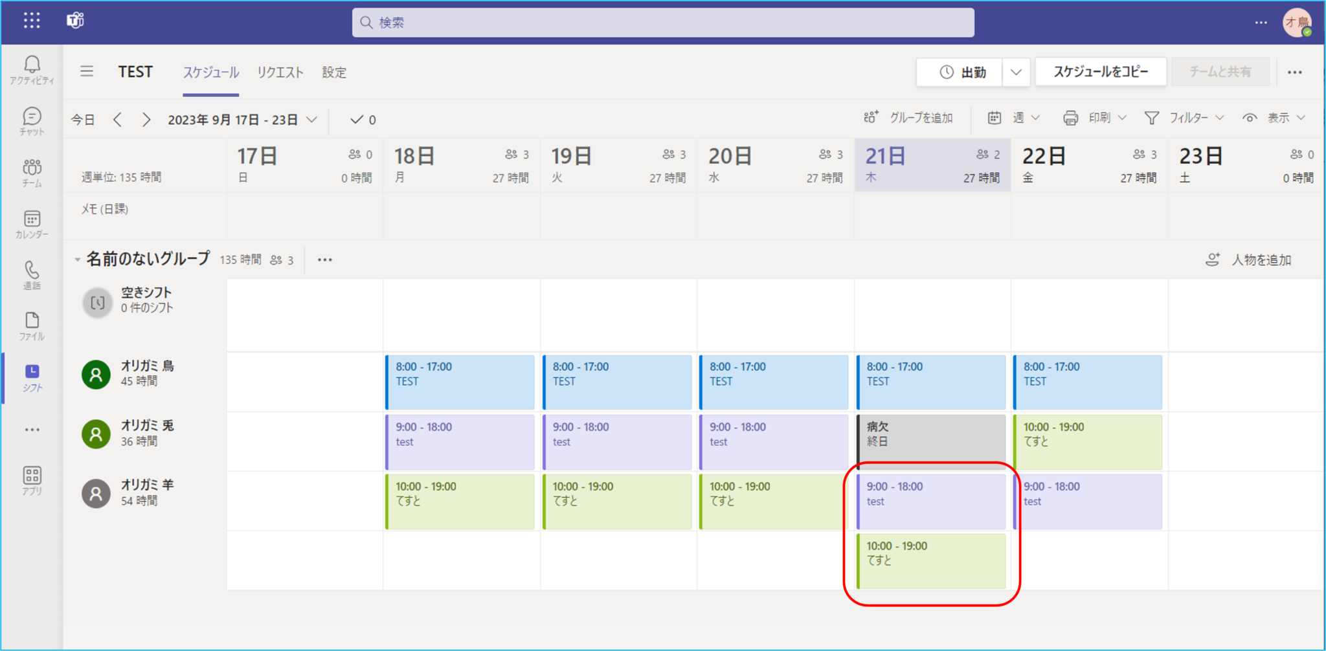Image resolution: width=1326 pixels, height=651 pixels.
Task: Click the 検索 search field
Action: 663,23
